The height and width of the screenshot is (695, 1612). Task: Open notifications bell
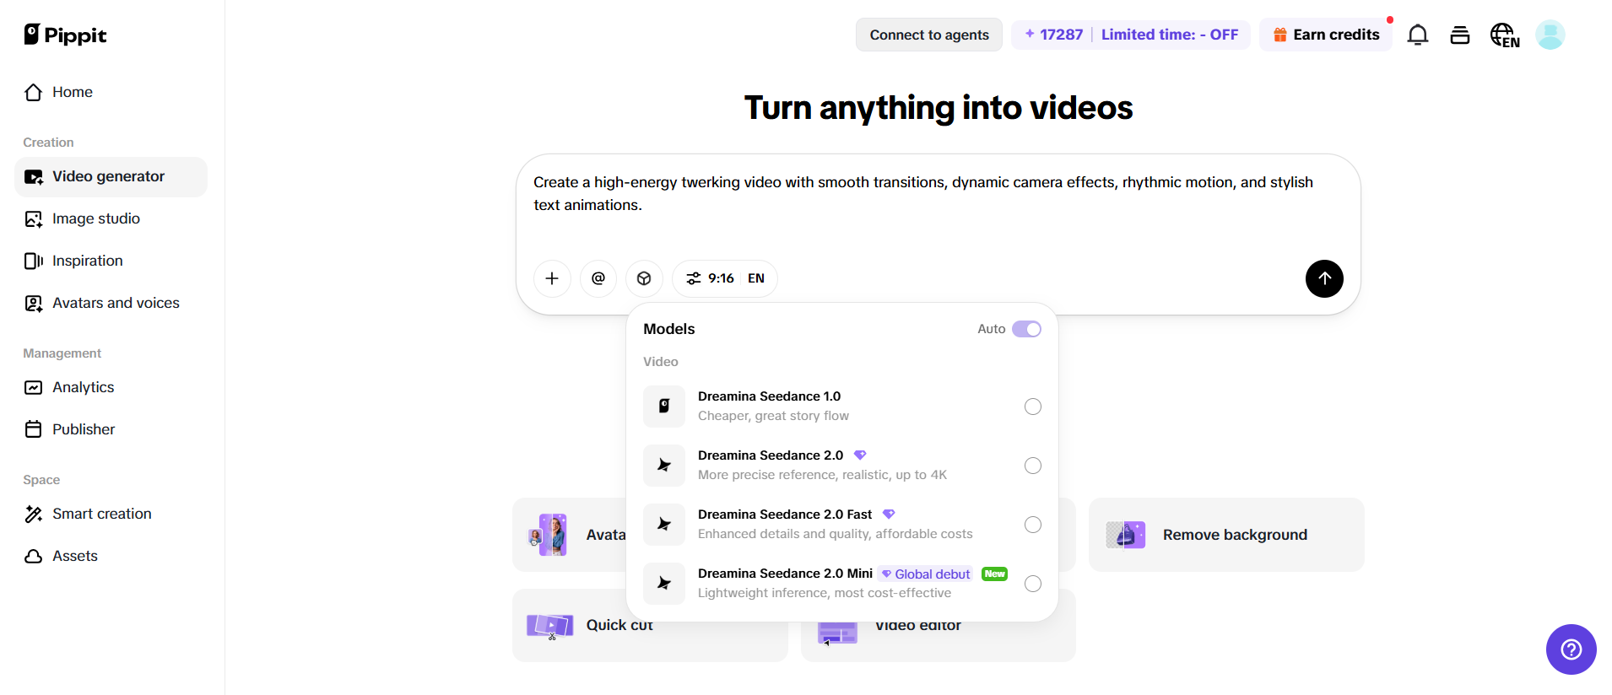click(x=1418, y=35)
